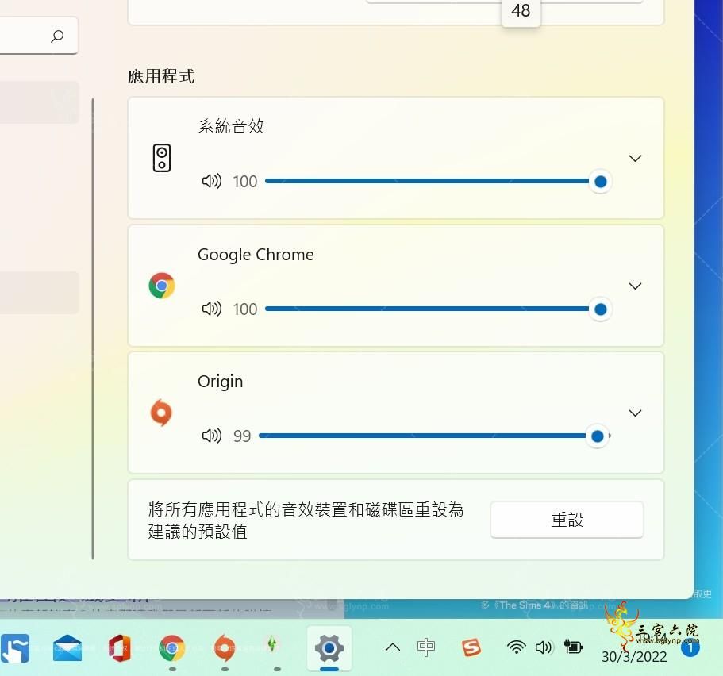Open the taskbar volume tray icon
The height and width of the screenshot is (676, 723).
coord(544,647)
